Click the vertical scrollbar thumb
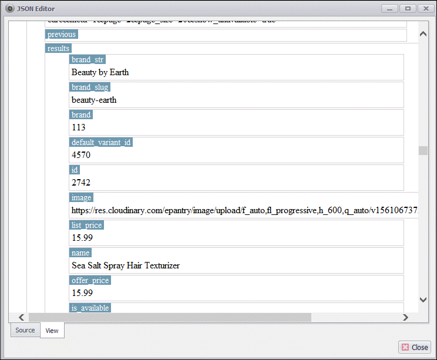This screenshot has height=360, width=437. (423, 150)
